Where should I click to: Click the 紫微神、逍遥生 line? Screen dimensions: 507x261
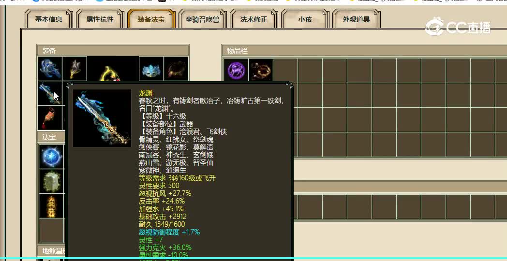coord(163,170)
